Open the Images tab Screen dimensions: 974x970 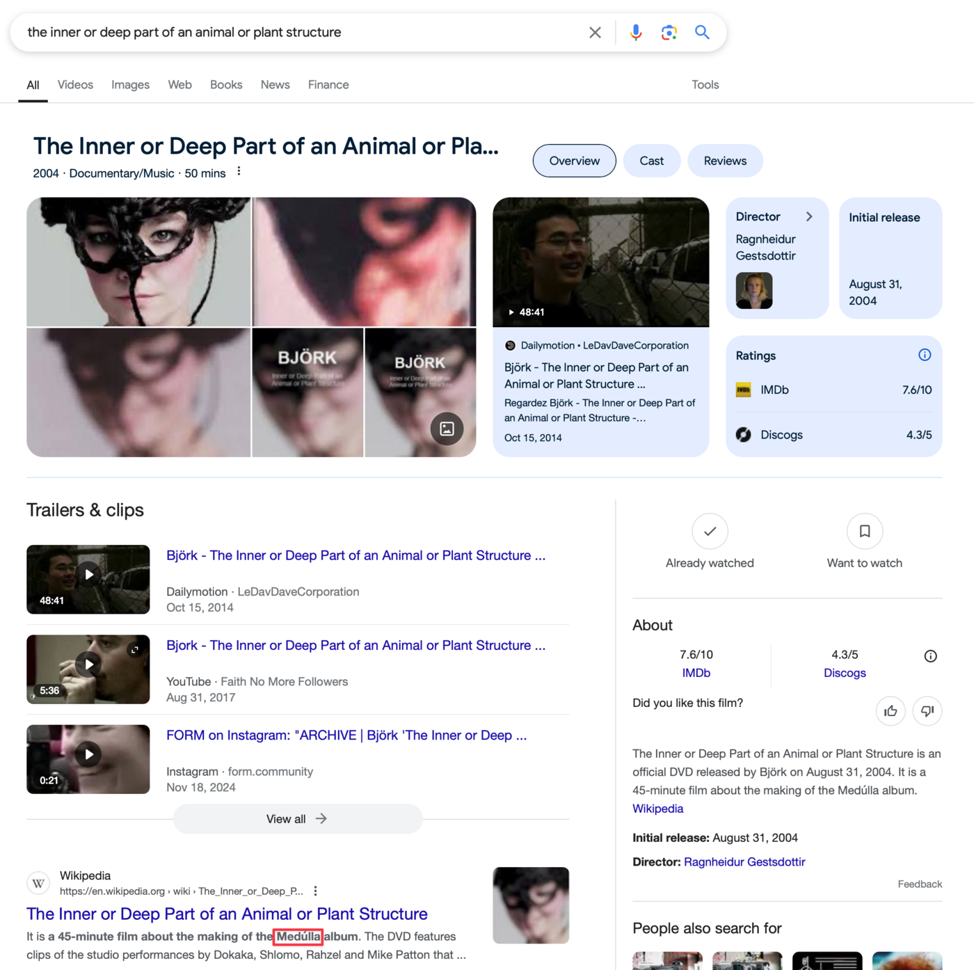130,85
